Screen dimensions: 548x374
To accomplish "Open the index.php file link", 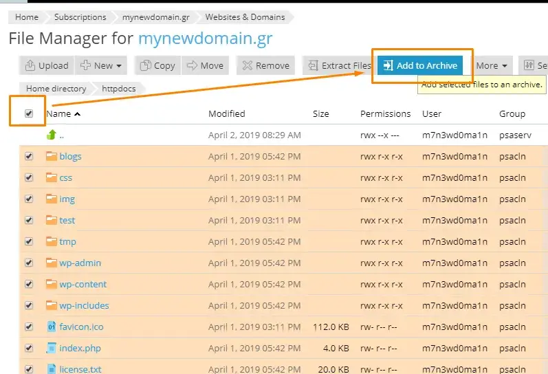I will pos(80,348).
